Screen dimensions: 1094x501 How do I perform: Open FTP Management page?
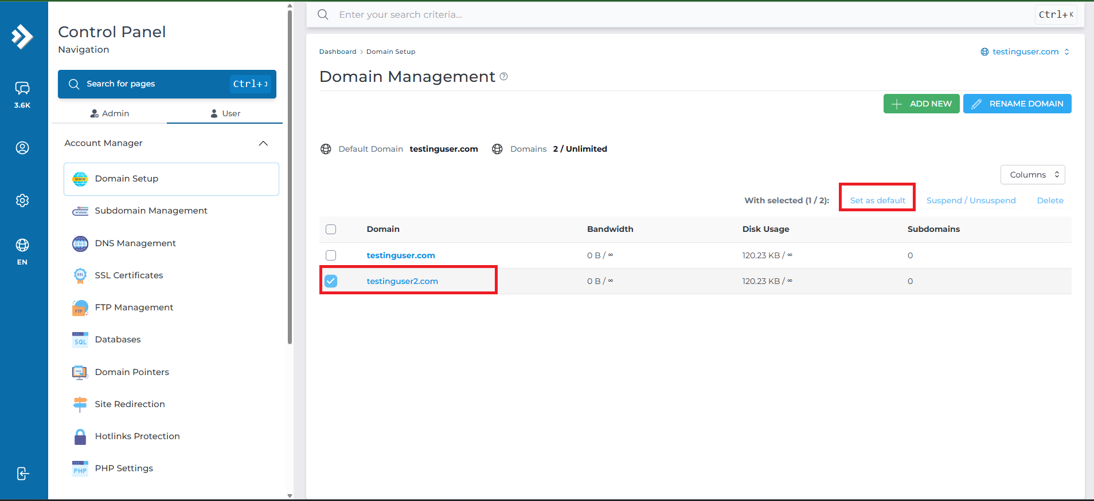(x=171, y=308)
